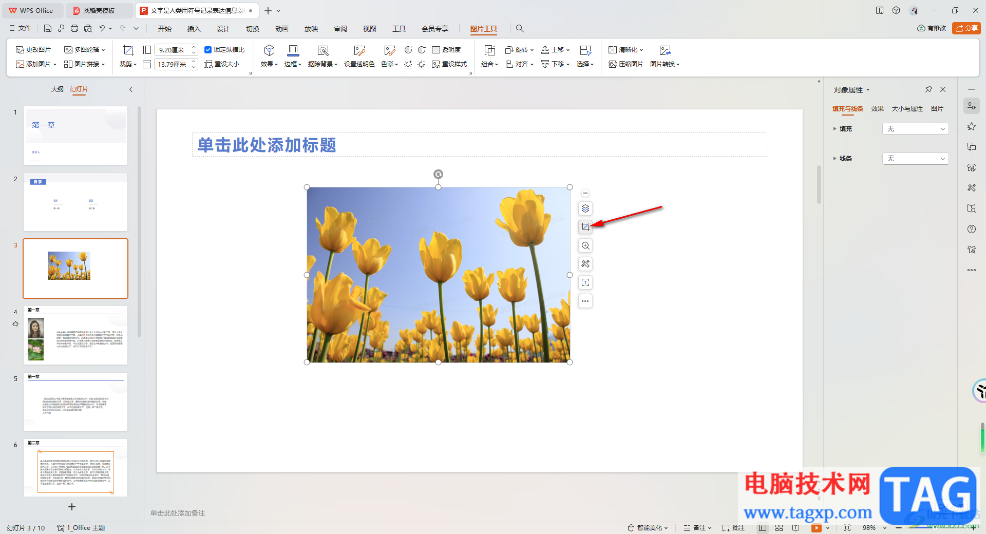Click the zoom out minus in status bar

tap(899, 528)
